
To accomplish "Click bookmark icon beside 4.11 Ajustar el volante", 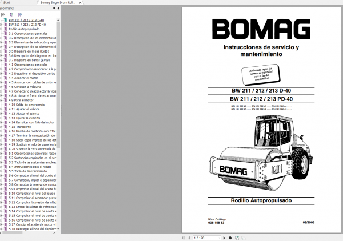I will point(6,109).
